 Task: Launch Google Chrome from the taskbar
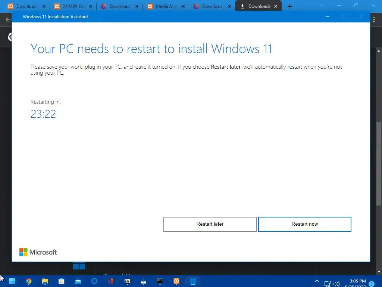(28, 281)
